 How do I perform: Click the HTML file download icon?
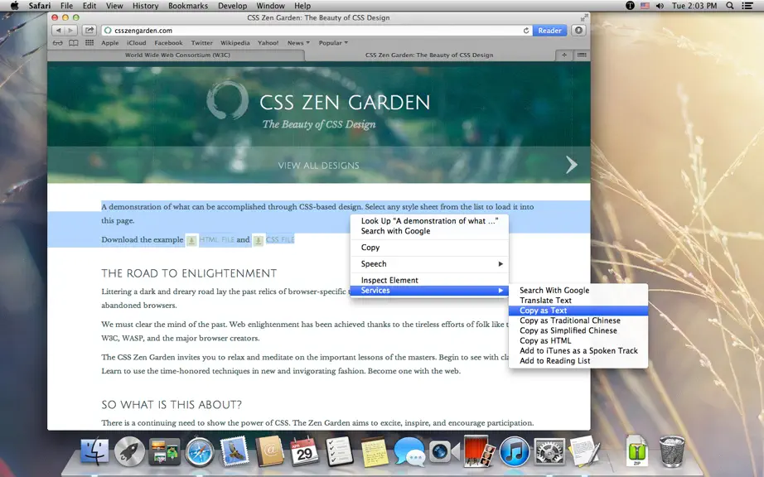coord(192,240)
